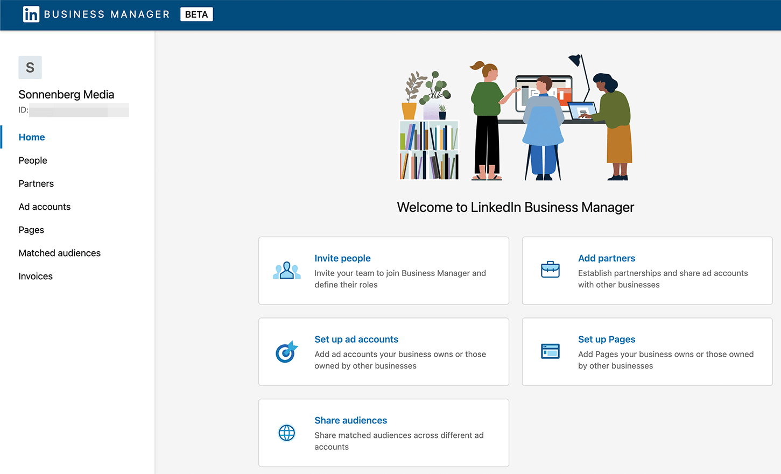Image resolution: width=781 pixels, height=474 pixels.
Task: Open the Share audiences link
Action: [x=350, y=420]
